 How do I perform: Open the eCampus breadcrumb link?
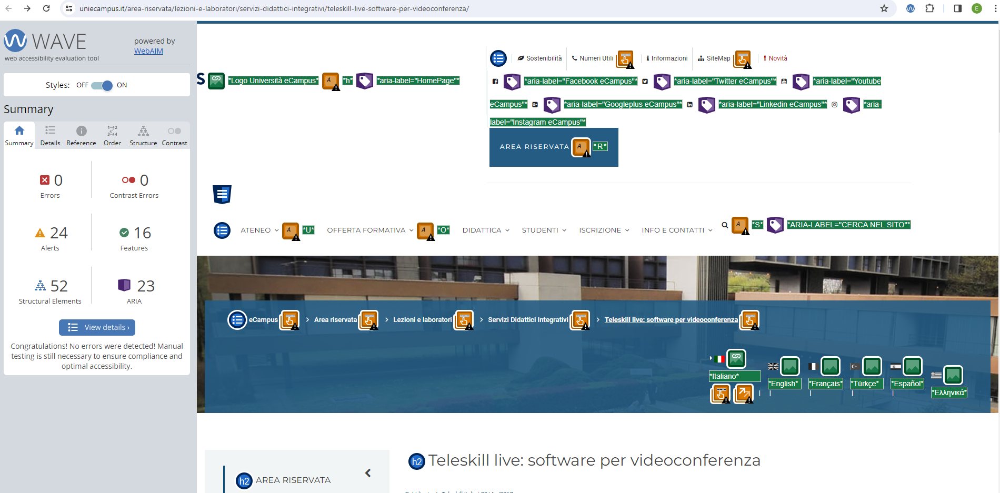pyautogui.click(x=263, y=320)
